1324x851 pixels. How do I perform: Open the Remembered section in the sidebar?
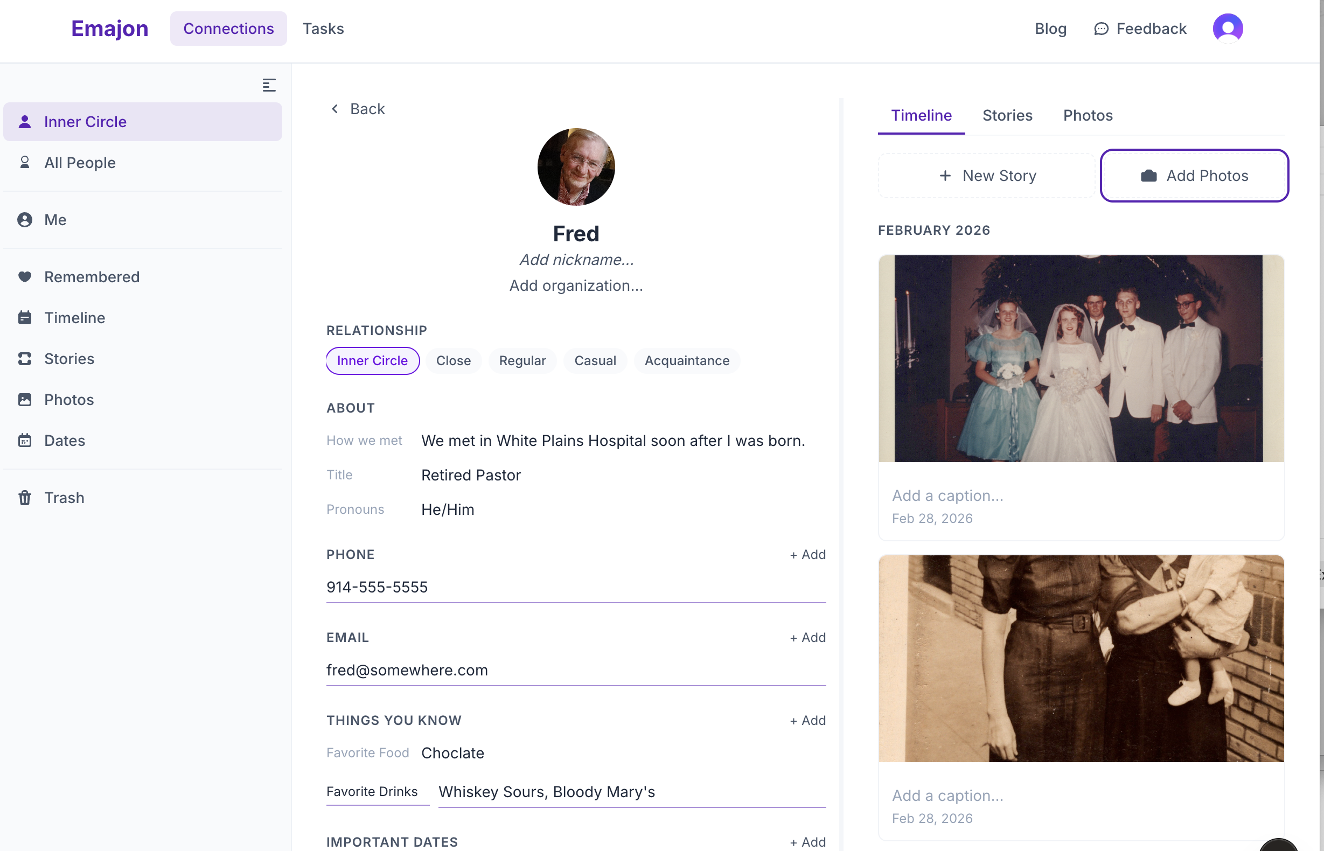tap(92, 276)
